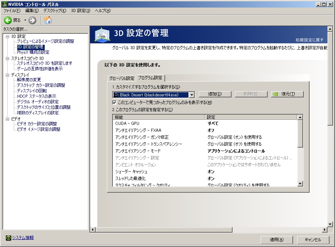Click main panel vertical scroll down arrow
The image size is (335, 247).
coord(330,224)
